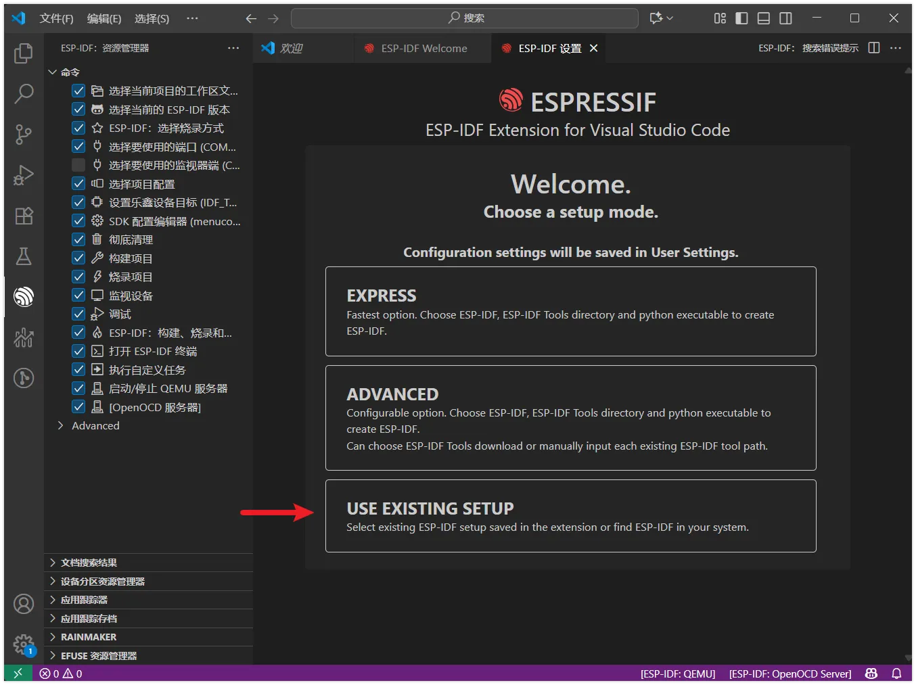916x685 pixels.
Task: Click the top search box
Action: (x=464, y=18)
